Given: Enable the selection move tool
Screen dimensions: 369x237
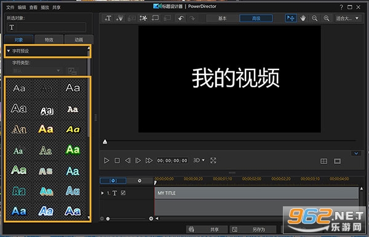Looking at the screenshot, I should 291,18.
